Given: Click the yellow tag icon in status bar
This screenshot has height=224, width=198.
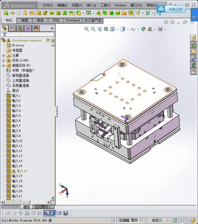Looking at the screenshot, I should (x=193, y=220).
